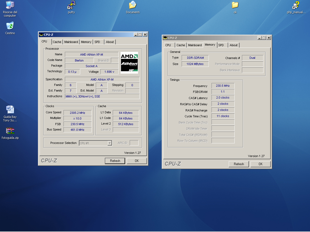Click the Multiplier value x 10.0
310x232 pixels.
tap(77, 118)
